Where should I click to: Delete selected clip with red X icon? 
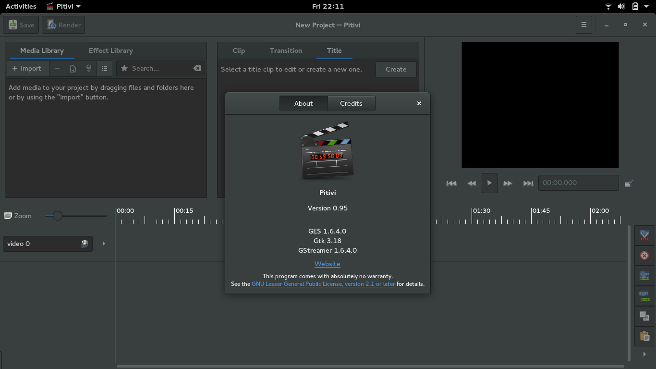644,256
